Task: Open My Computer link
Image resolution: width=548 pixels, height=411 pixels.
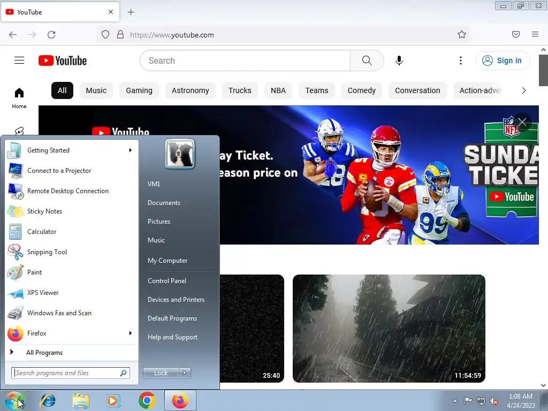Action: [168, 261]
